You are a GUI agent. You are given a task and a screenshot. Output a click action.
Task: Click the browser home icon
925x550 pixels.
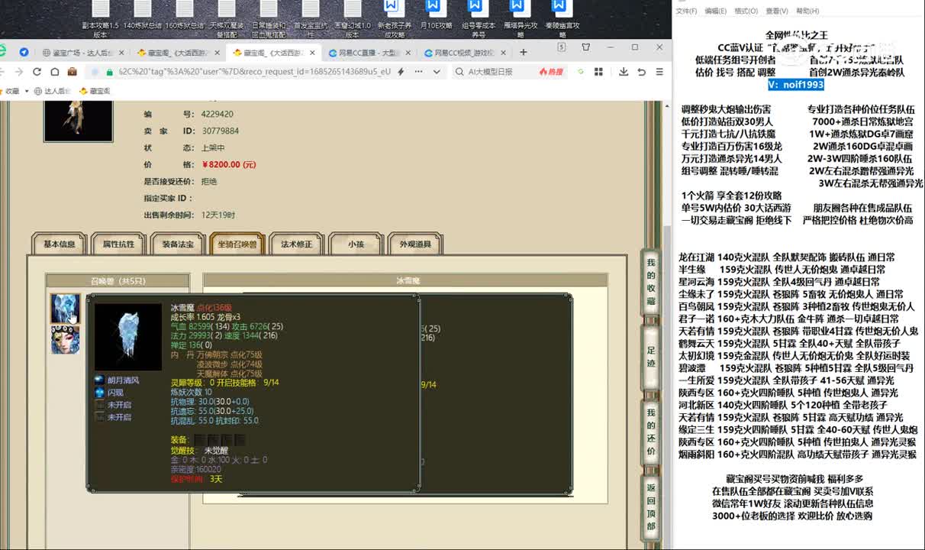click(x=54, y=72)
